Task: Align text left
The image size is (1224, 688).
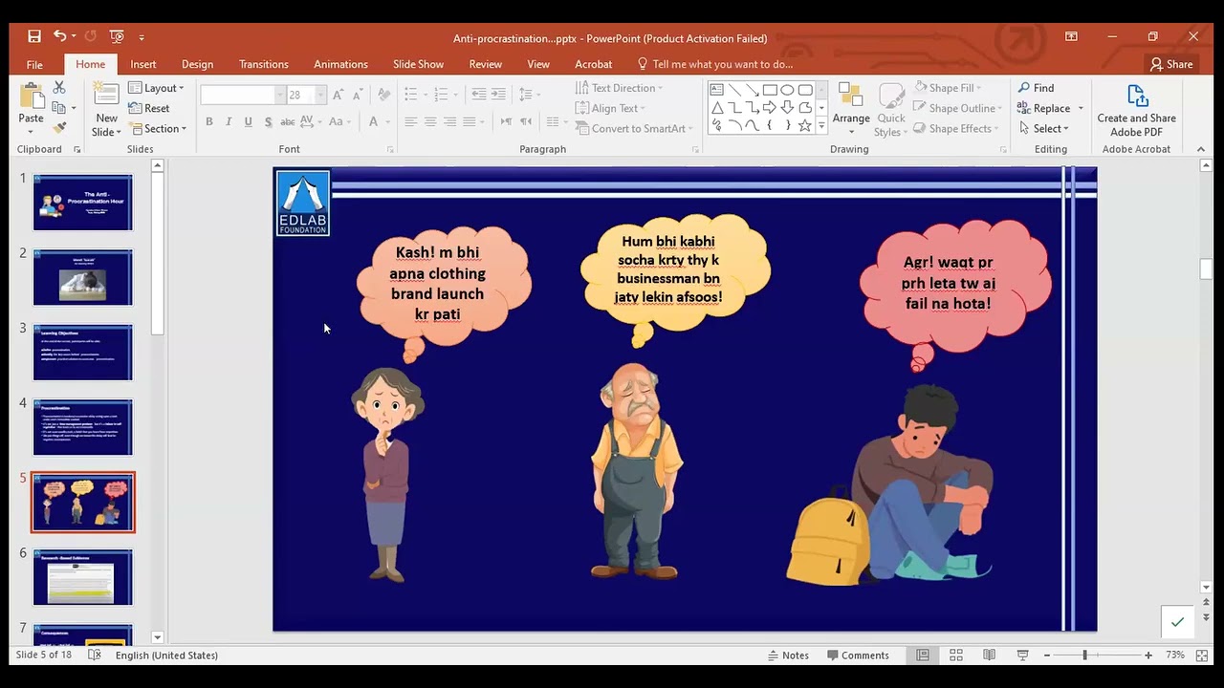Action: [x=410, y=121]
